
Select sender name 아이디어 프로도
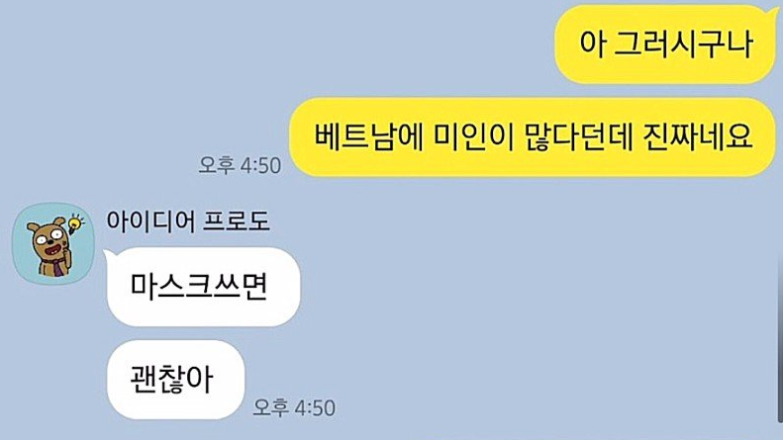tap(188, 221)
